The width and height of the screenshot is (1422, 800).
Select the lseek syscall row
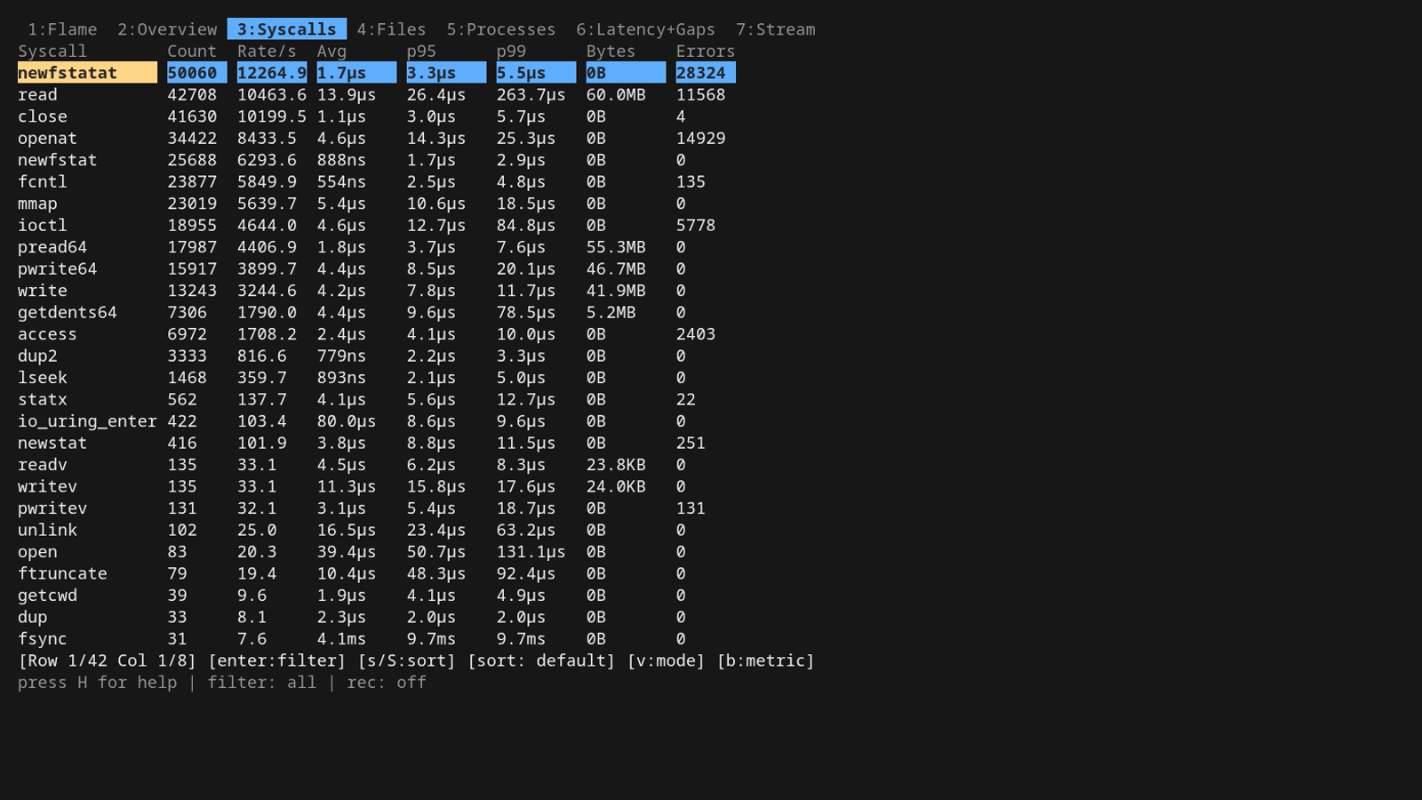coord(377,378)
